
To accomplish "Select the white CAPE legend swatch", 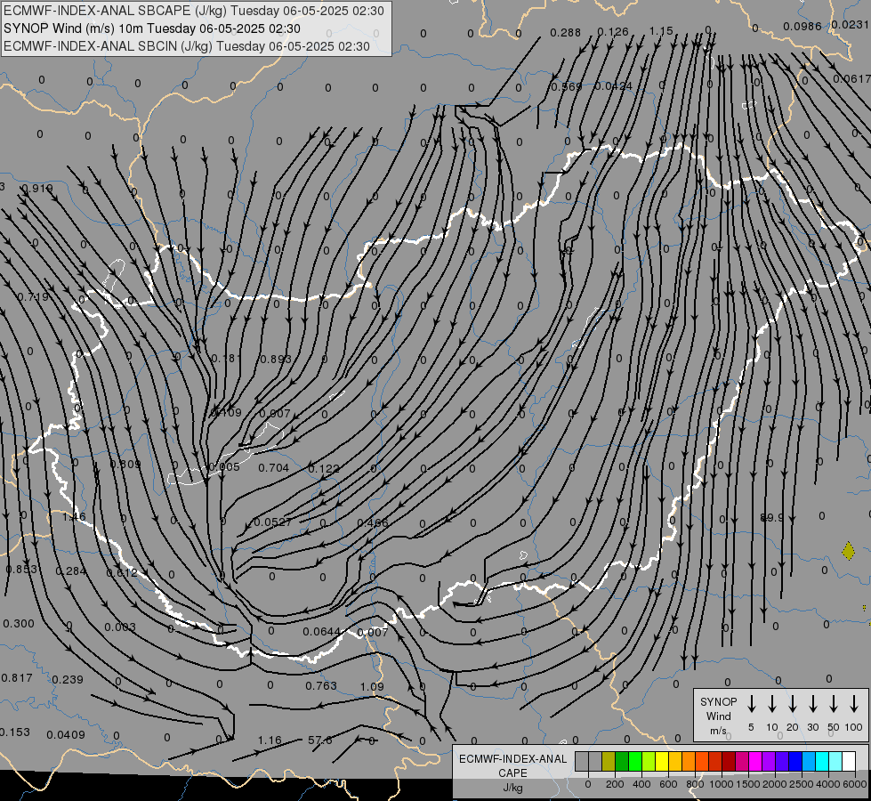I will pos(848,761).
